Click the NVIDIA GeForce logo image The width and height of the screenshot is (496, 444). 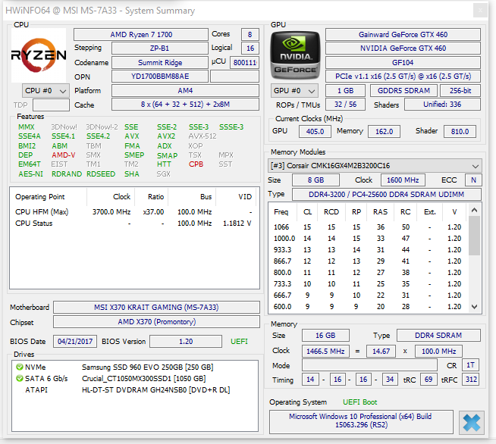(x=296, y=55)
